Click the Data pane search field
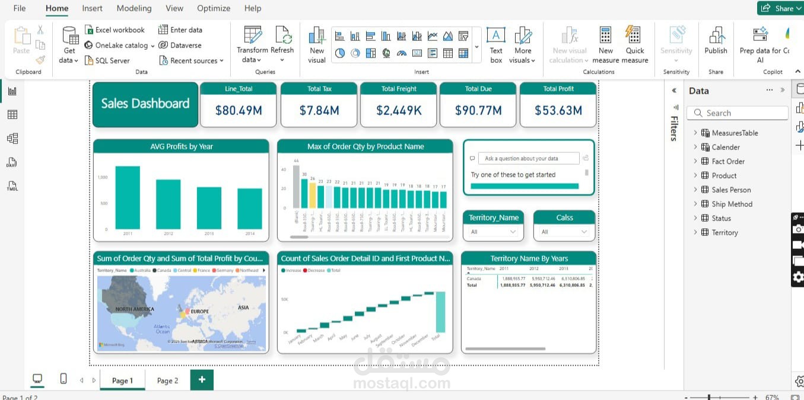Screen dimensions: 804x400 point(738,113)
